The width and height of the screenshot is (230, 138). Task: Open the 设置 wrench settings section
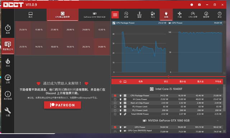[x=8, y=112]
